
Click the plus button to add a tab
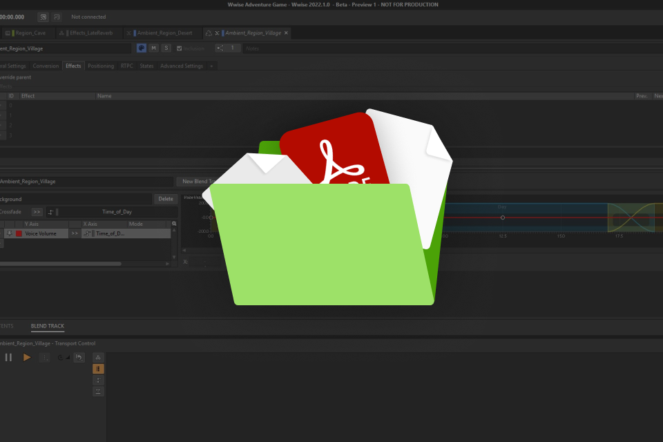click(x=211, y=66)
